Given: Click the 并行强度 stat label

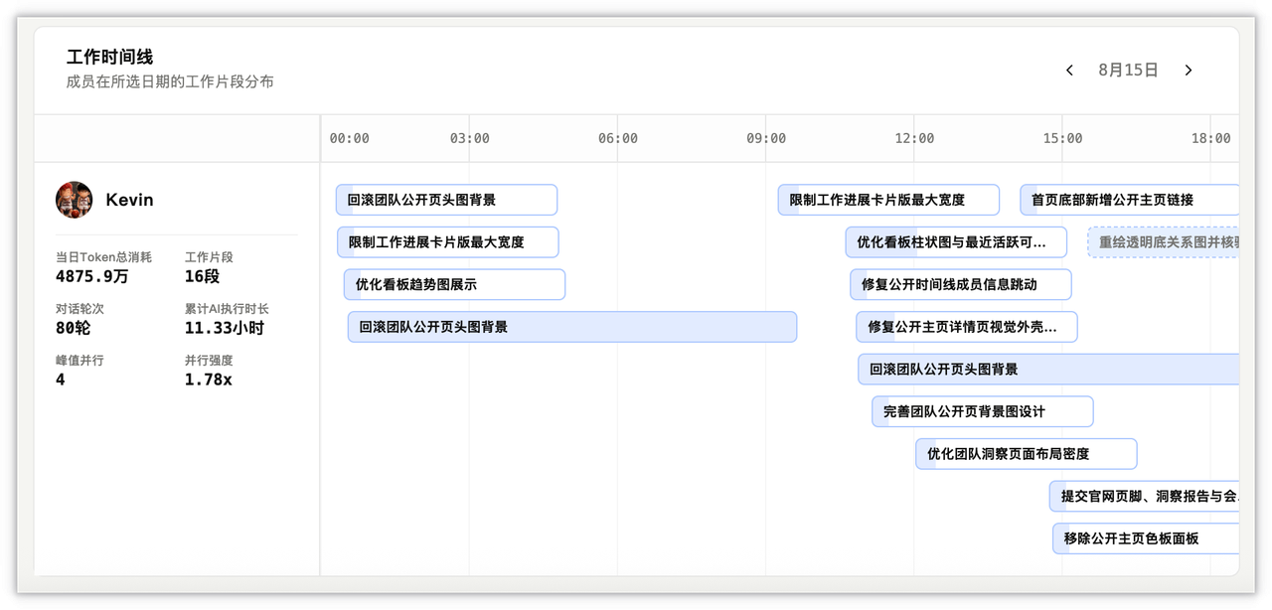Looking at the screenshot, I should click(209, 361).
